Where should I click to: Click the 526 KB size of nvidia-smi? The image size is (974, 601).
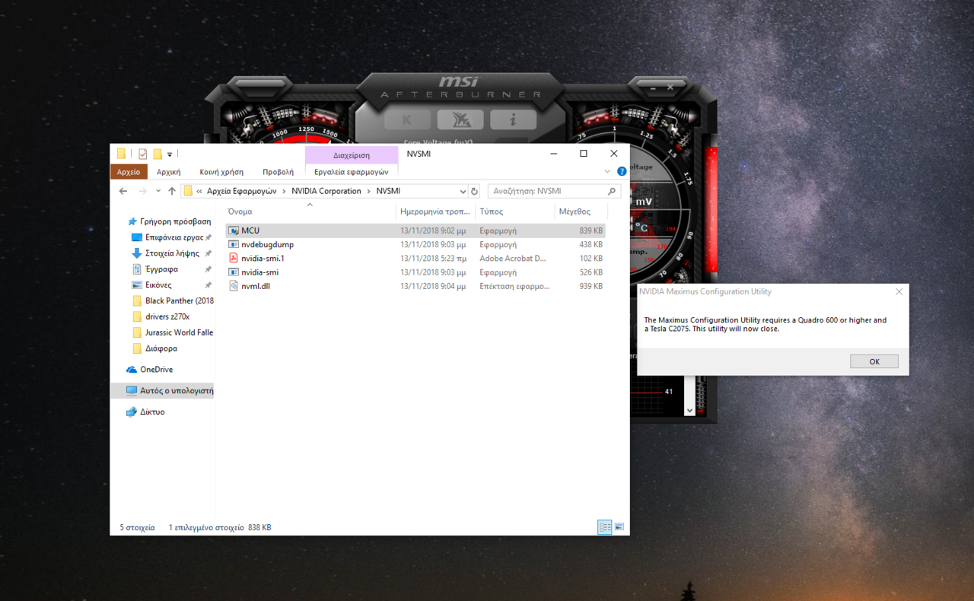(x=590, y=272)
